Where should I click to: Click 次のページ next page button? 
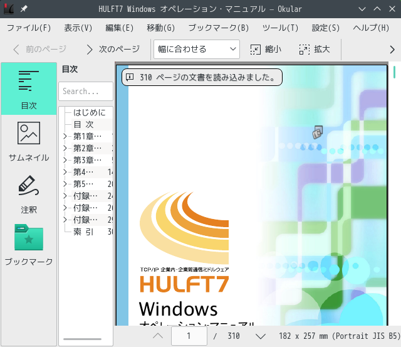pos(113,49)
